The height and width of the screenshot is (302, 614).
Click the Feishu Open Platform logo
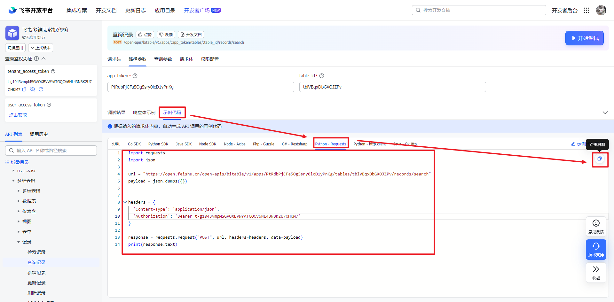(x=30, y=10)
